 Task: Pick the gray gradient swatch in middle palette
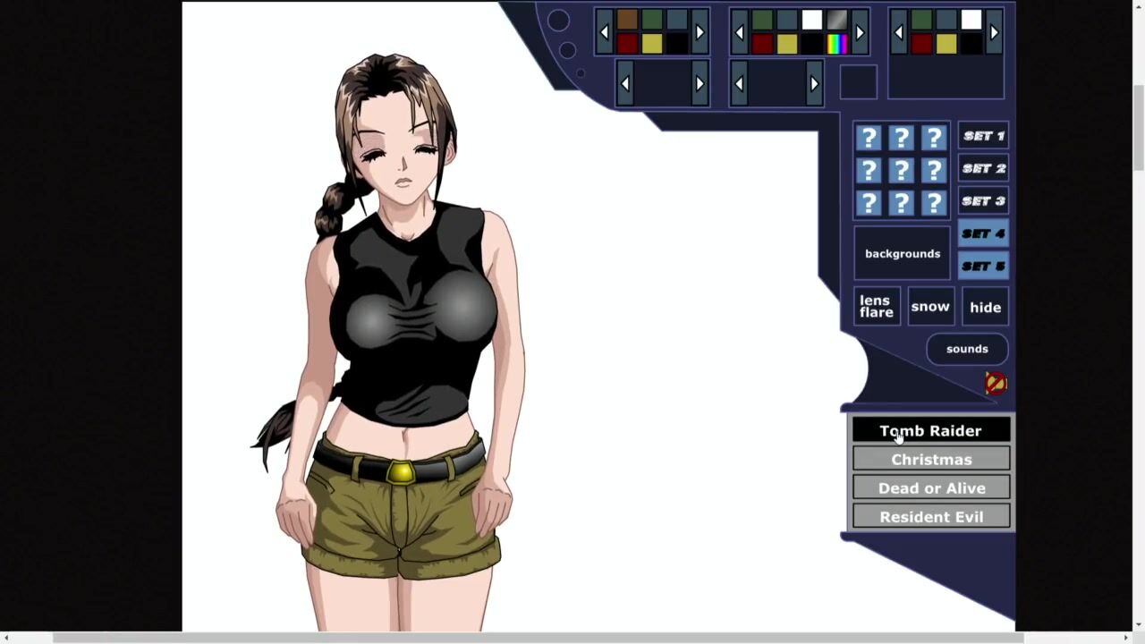(x=837, y=20)
